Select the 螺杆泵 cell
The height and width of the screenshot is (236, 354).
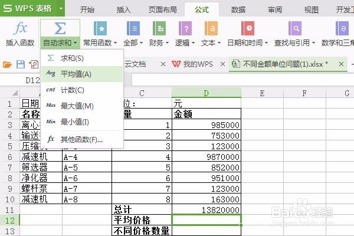[x=41, y=189]
